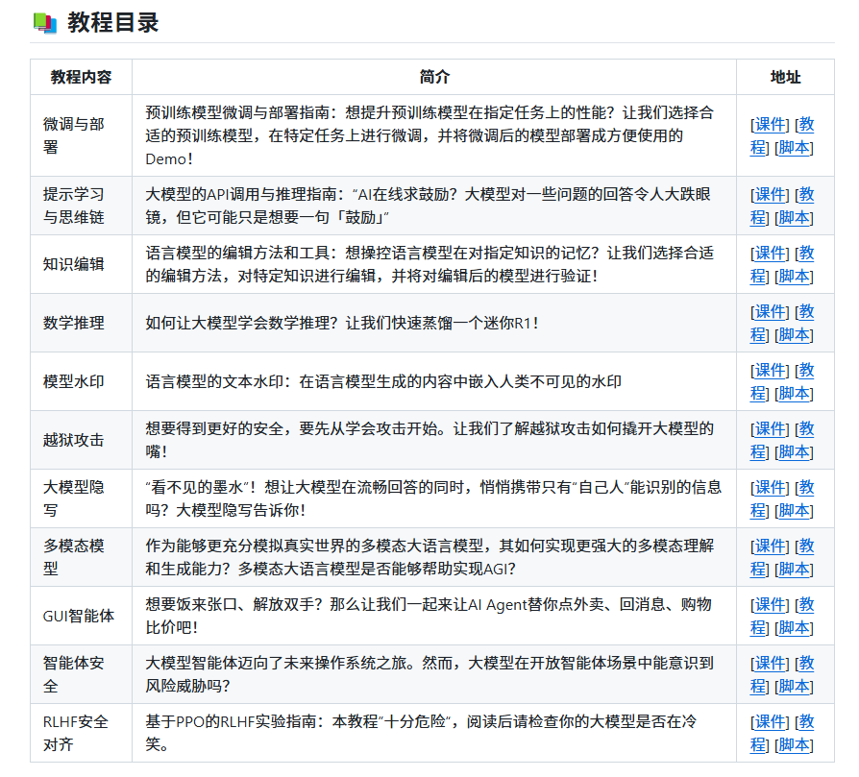
Task: Open the 课件 link for 数学推理
Action: 771,312
